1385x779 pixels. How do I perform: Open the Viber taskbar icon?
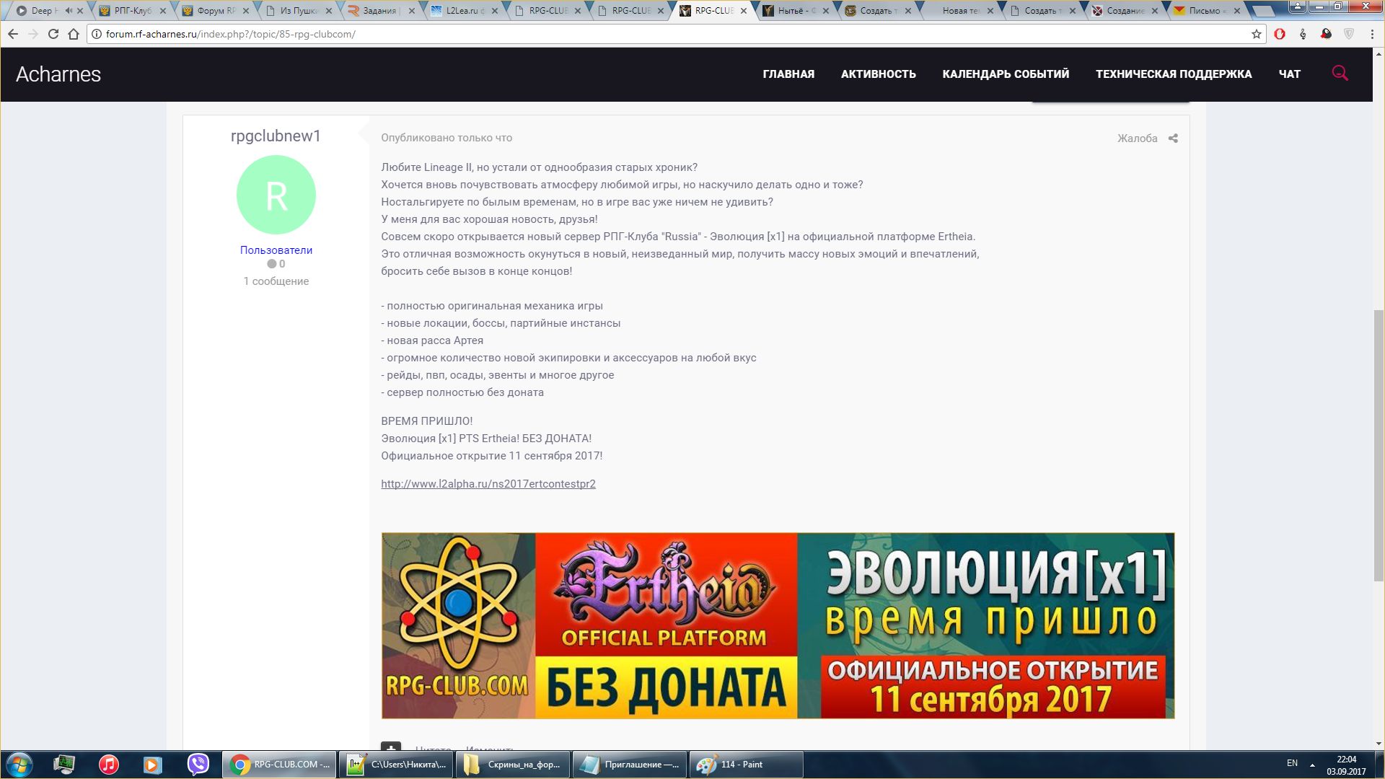[198, 765]
